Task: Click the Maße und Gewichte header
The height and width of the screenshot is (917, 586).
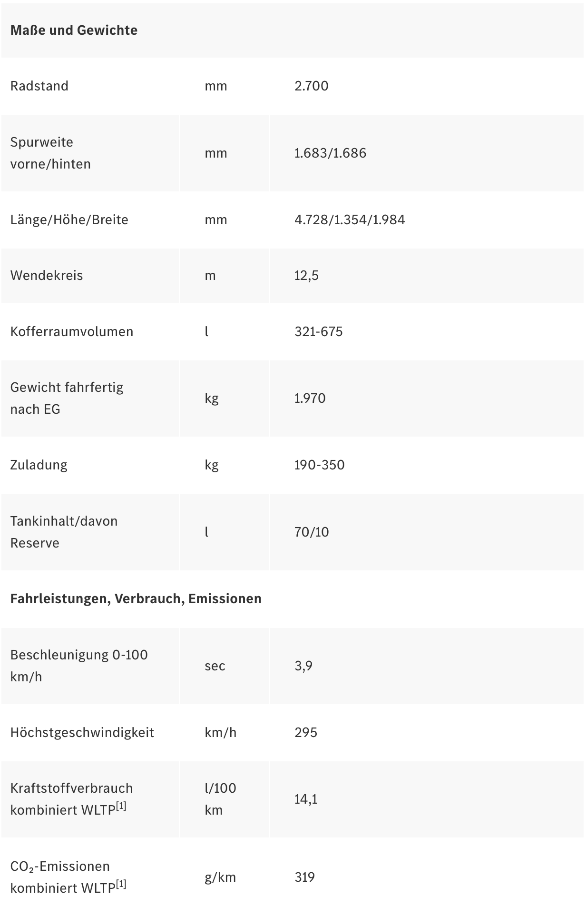Action: point(74,30)
